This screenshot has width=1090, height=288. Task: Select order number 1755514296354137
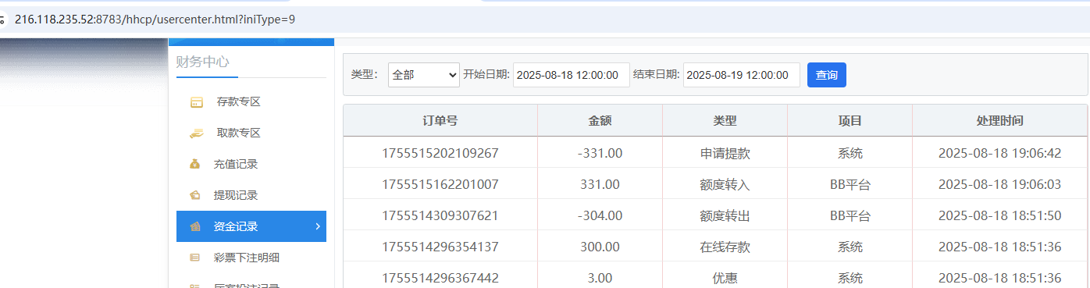click(x=440, y=247)
